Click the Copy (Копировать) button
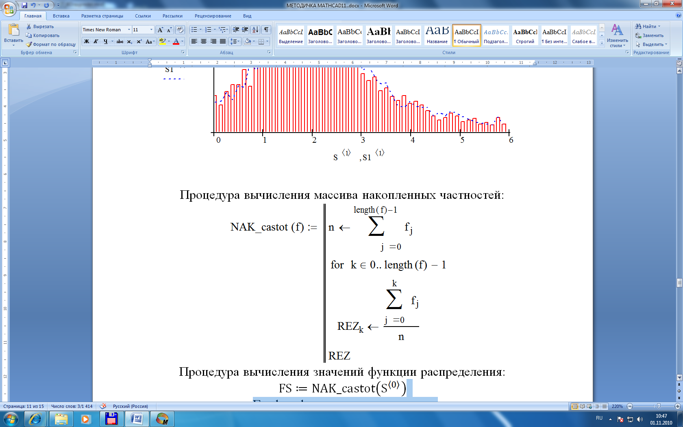683x427 pixels. click(43, 35)
